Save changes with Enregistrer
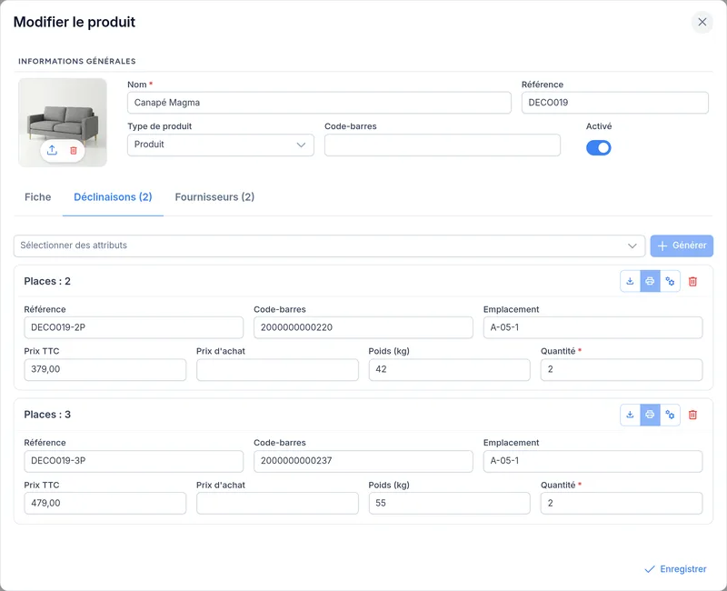 click(x=675, y=569)
